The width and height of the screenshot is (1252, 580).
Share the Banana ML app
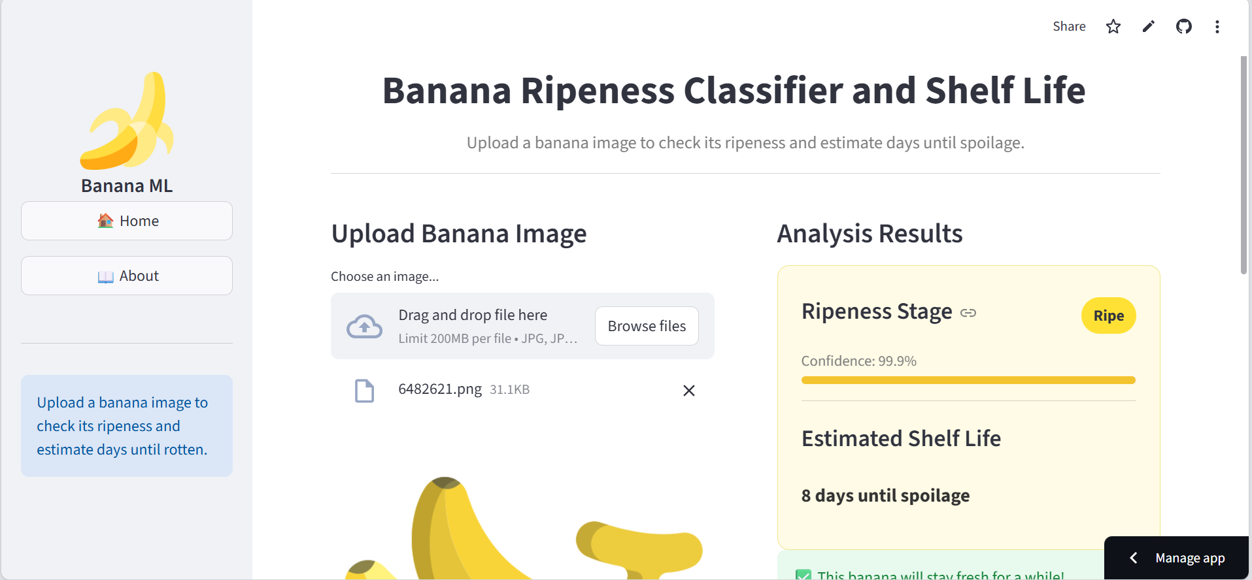point(1068,26)
